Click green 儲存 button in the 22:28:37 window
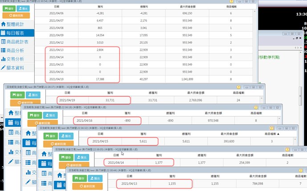307x191 pixels. (x=16, y=95)
